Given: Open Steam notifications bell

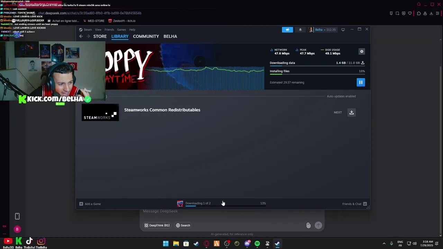Looking at the screenshot, I should [300, 30].
